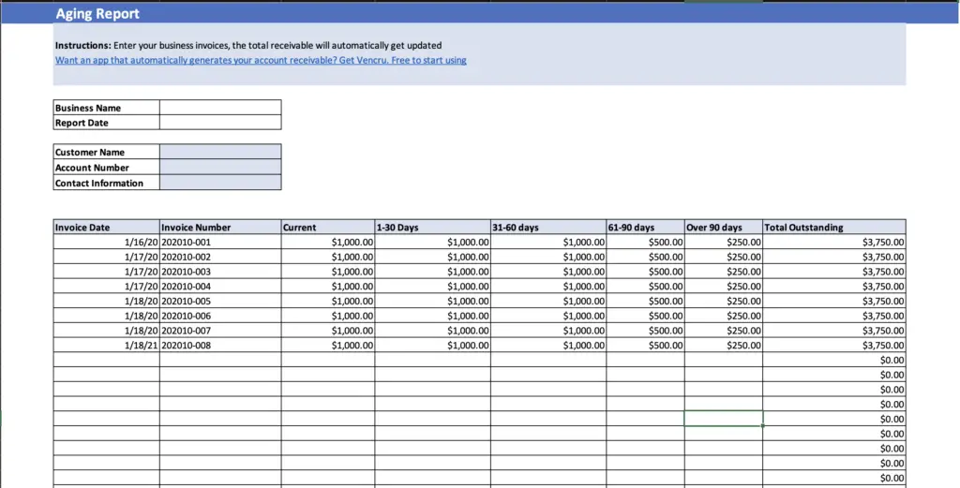Select the 'Current' column header
960x488 pixels.
coord(328,227)
